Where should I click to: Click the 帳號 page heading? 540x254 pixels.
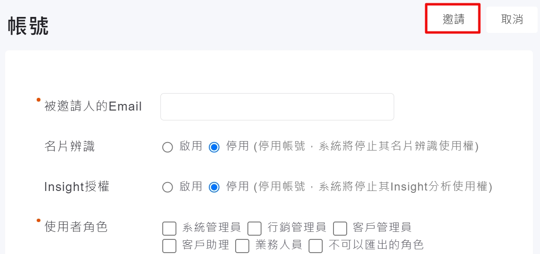click(x=29, y=26)
